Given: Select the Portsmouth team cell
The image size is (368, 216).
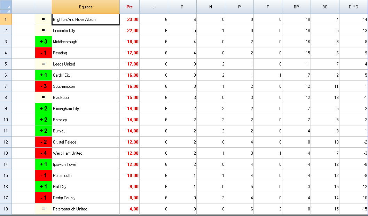Looking at the screenshot, I should [86, 176].
